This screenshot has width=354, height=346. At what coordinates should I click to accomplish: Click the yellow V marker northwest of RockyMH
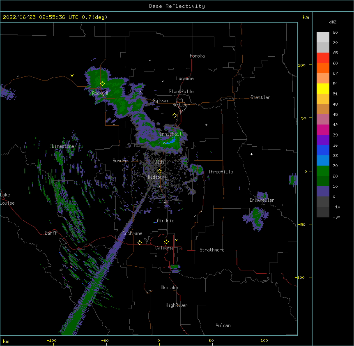click(72, 76)
